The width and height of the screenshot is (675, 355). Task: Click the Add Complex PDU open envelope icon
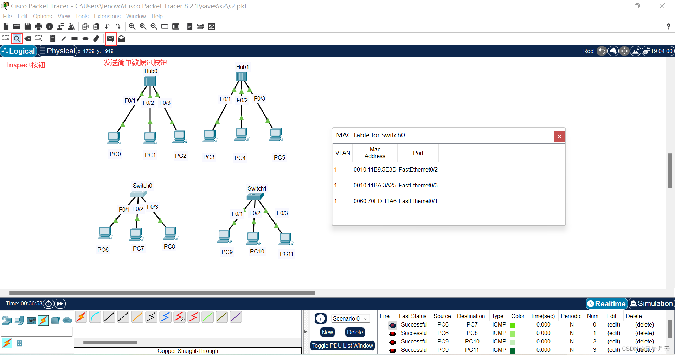pos(121,39)
